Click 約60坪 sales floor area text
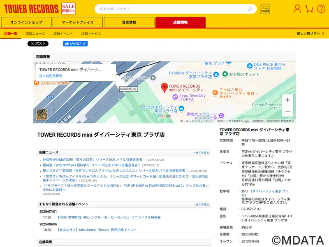This screenshot has height=247, width=329. pyautogui.click(x=246, y=227)
